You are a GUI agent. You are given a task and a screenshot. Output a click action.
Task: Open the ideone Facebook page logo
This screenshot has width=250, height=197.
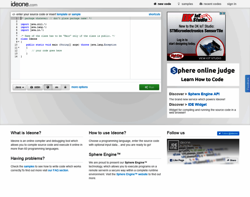tap(173, 145)
